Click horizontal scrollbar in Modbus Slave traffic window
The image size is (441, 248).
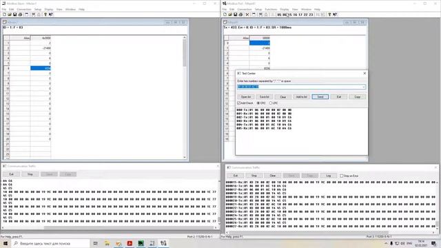click(110, 227)
